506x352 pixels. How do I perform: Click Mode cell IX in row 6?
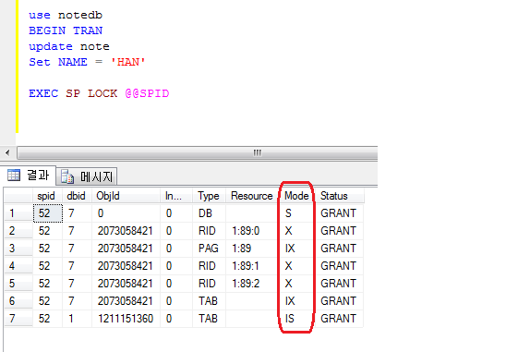pos(296,301)
